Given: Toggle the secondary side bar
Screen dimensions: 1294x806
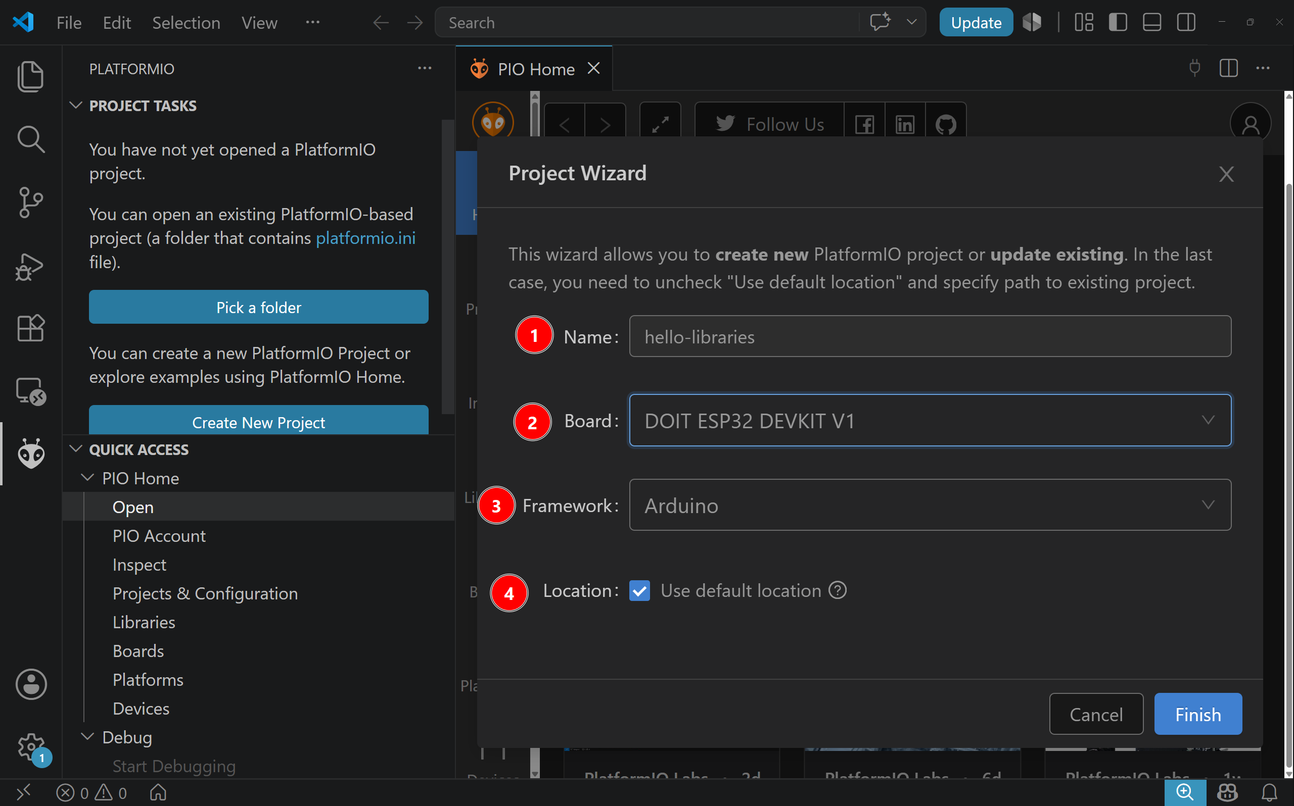Looking at the screenshot, I should (1186, 22).
